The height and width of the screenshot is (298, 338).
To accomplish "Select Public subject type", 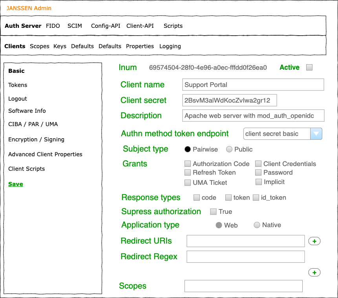I will click(229, 149).
